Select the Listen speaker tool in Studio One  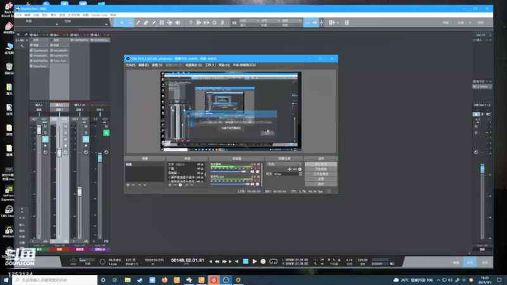(x=177, y=23)
